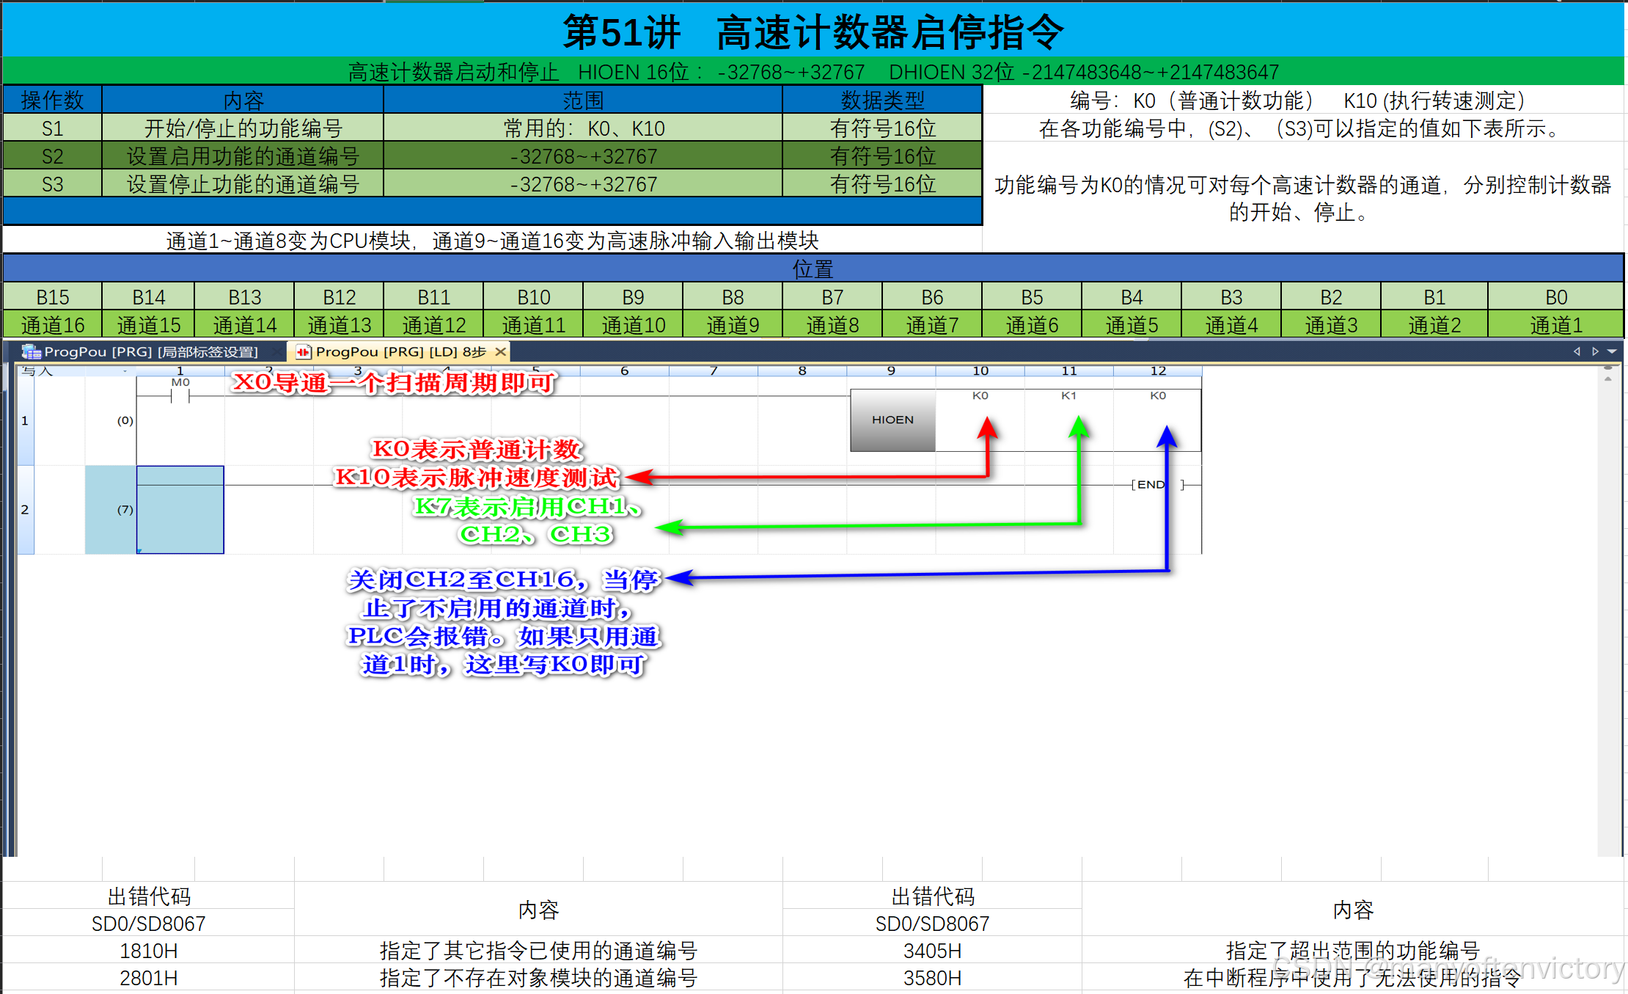Select first K0 operand of HIOEN
The height and width of the screenshot is (994, 1628).
coord(980,395)
